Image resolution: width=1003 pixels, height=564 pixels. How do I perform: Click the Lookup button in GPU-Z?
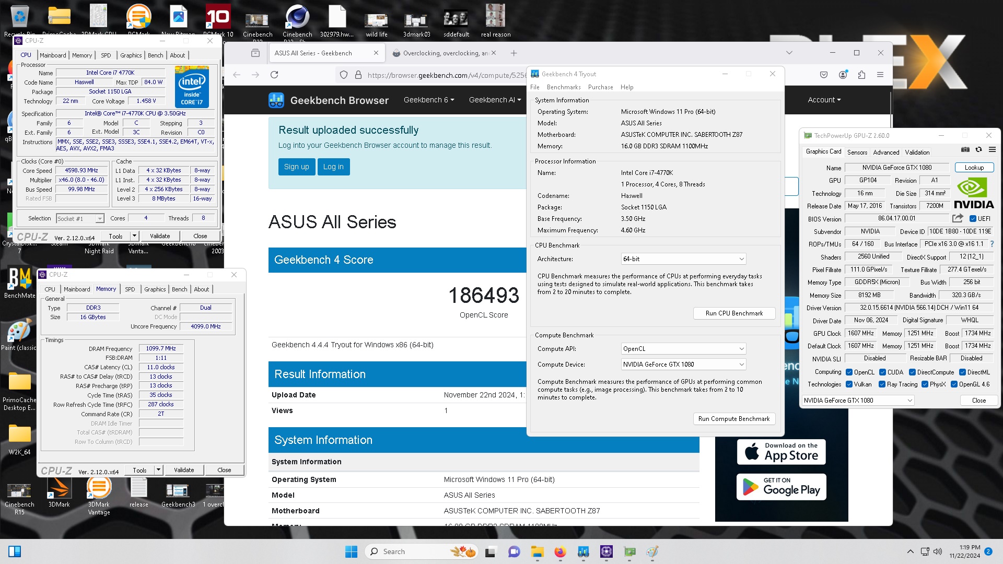tap(974, 168)
